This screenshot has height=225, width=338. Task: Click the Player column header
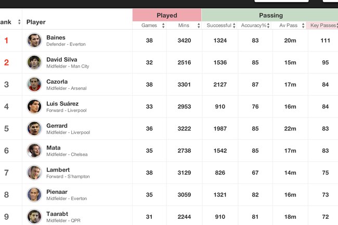[36, 22]
